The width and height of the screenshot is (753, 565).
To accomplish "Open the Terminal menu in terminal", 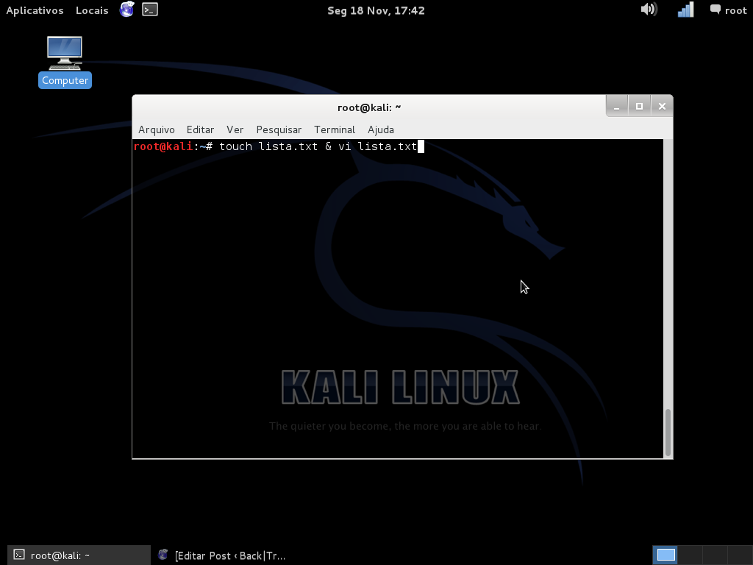I will tap(335, 129).
